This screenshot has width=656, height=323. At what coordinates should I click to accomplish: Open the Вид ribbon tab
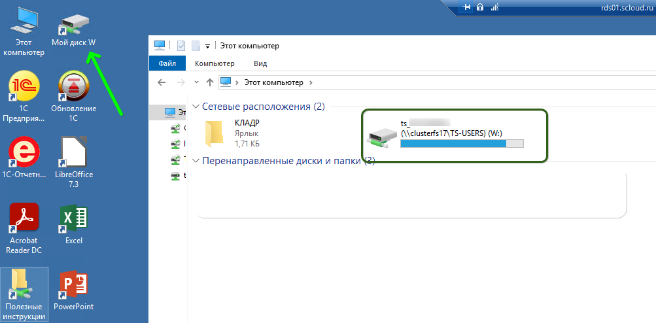260,63
